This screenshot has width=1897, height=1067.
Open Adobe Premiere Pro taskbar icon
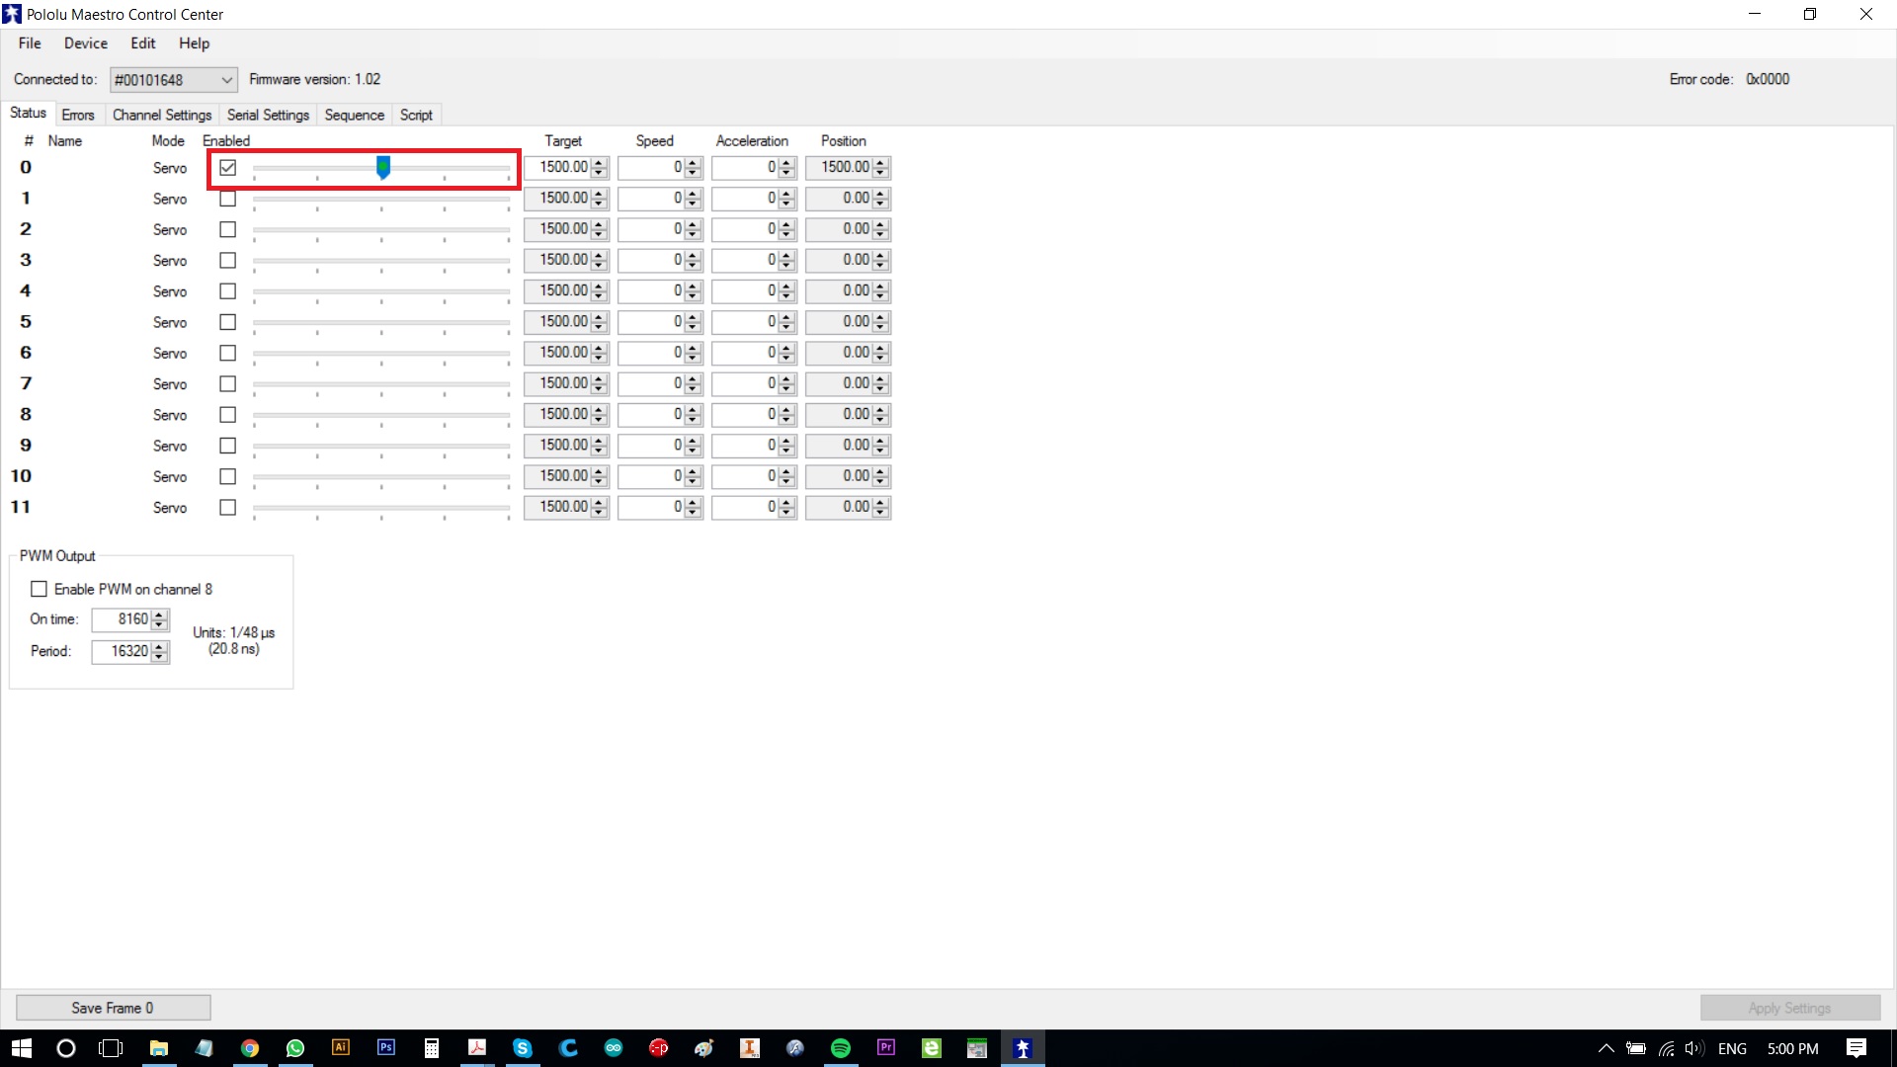[886, 1048]
